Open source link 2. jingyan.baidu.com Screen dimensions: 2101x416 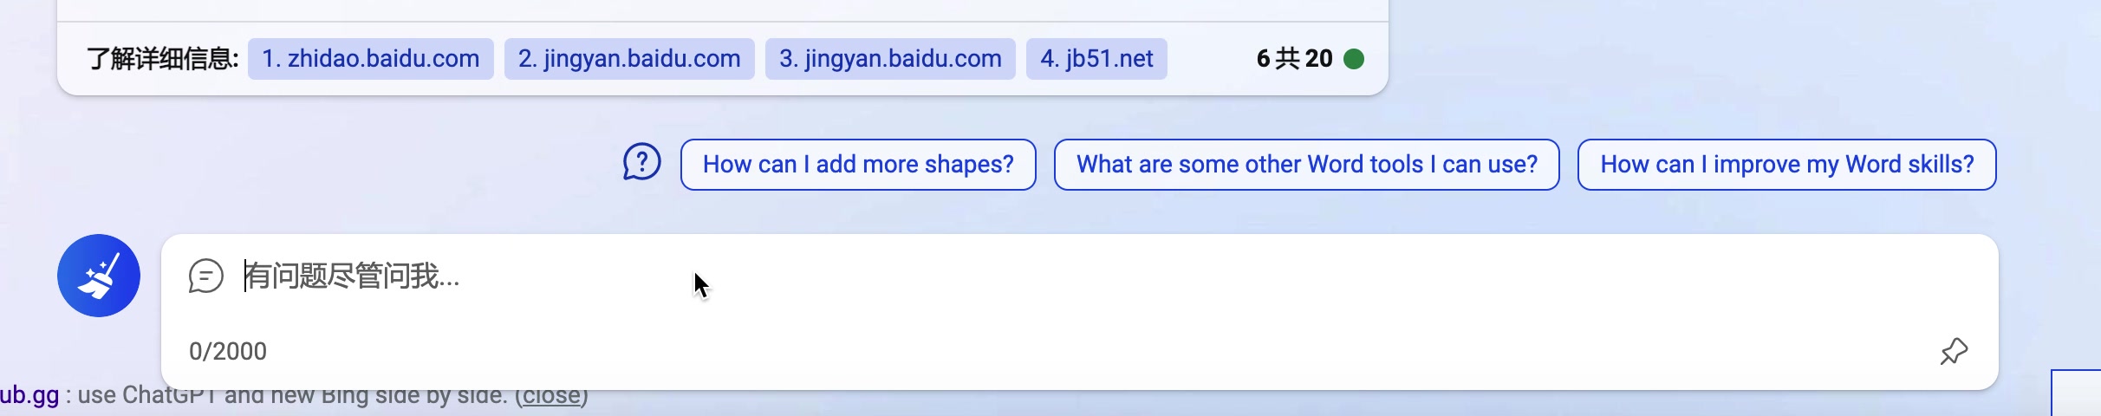coord(629,59)
